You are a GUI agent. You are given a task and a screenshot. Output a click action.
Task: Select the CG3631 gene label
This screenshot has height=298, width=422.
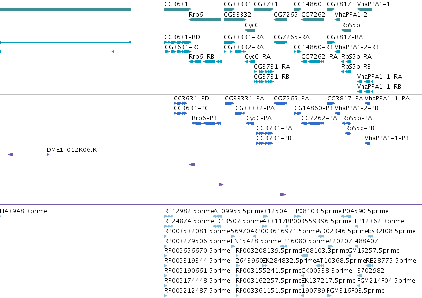176,4
